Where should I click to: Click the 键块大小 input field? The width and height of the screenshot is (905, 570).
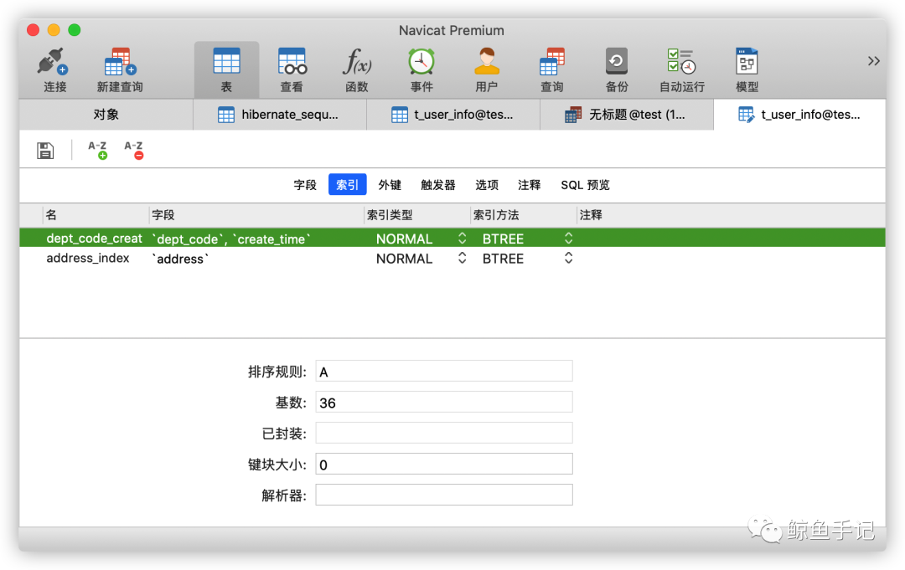[444, 464]
